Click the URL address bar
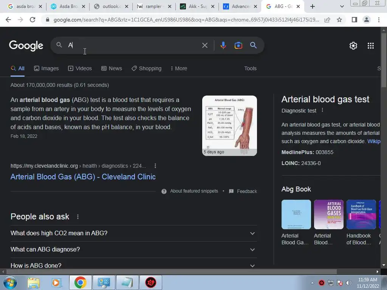The width and height of the screenshot is (387, 290). [x=186, y=20]
